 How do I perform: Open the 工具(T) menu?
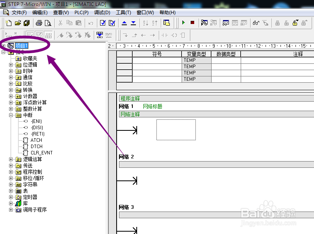(123, 13)
